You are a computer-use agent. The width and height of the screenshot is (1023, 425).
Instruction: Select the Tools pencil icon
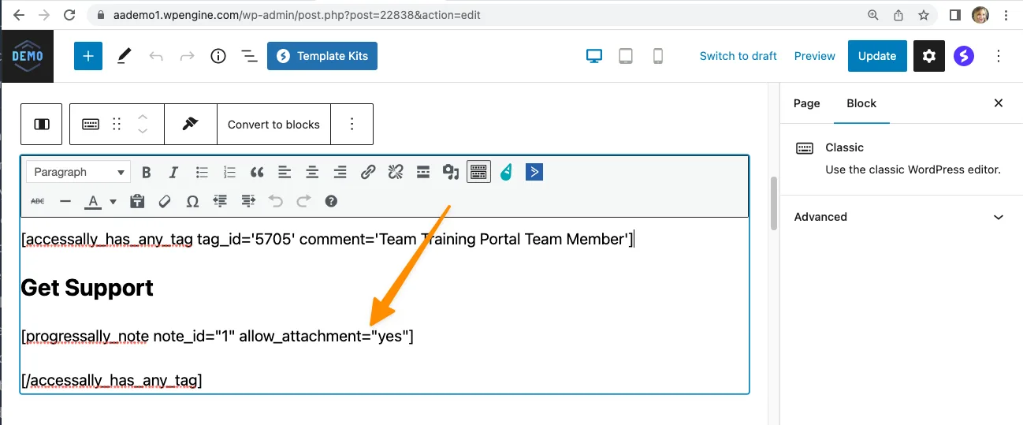click(125, 56)
